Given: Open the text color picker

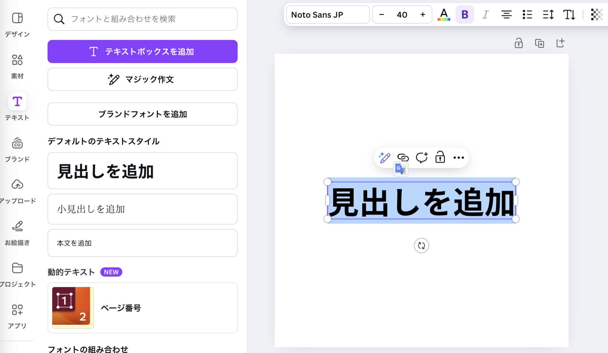Looking at the screenshot, I should pyautogui.click(x=443, y=14).
